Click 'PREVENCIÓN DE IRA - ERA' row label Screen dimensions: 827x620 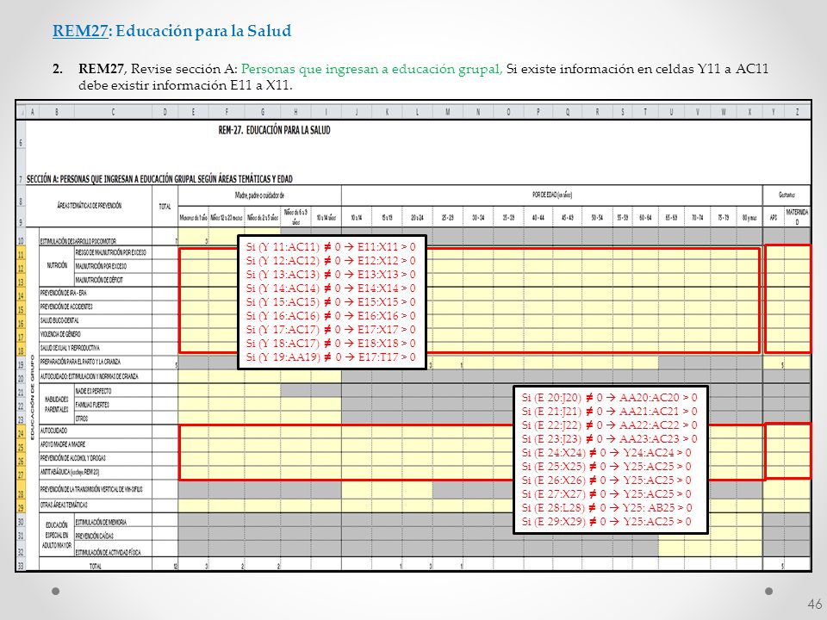[x=63, y=293]
